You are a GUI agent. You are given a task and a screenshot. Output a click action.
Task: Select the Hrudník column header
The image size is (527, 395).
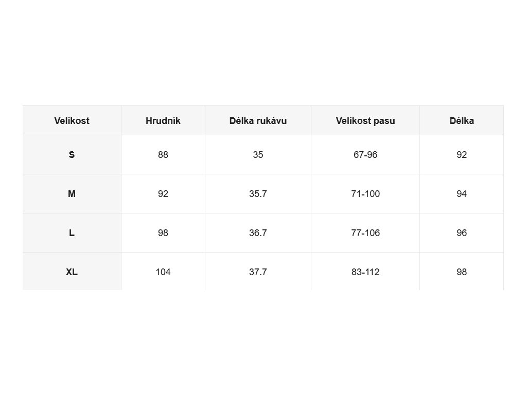click(x=163, y=120)
